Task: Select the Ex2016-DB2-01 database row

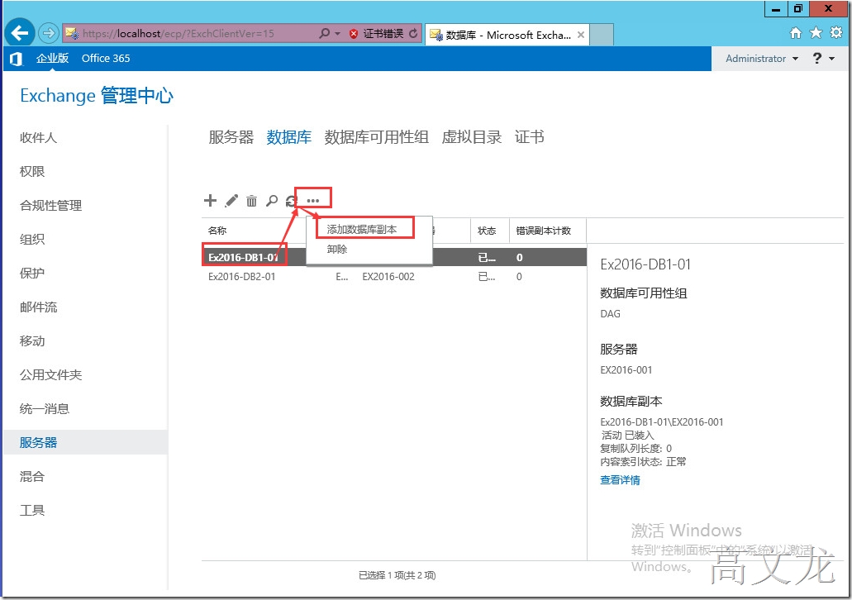Action: 394,277
